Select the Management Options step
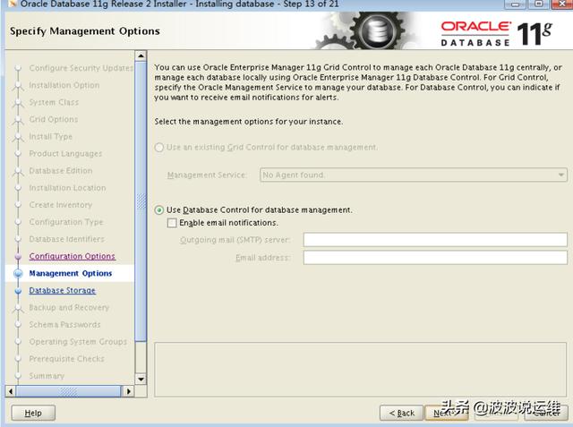This screenshot has height=427, width=573. point(71,273)
